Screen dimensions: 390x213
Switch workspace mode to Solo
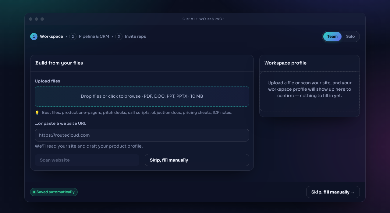point(350,37)
